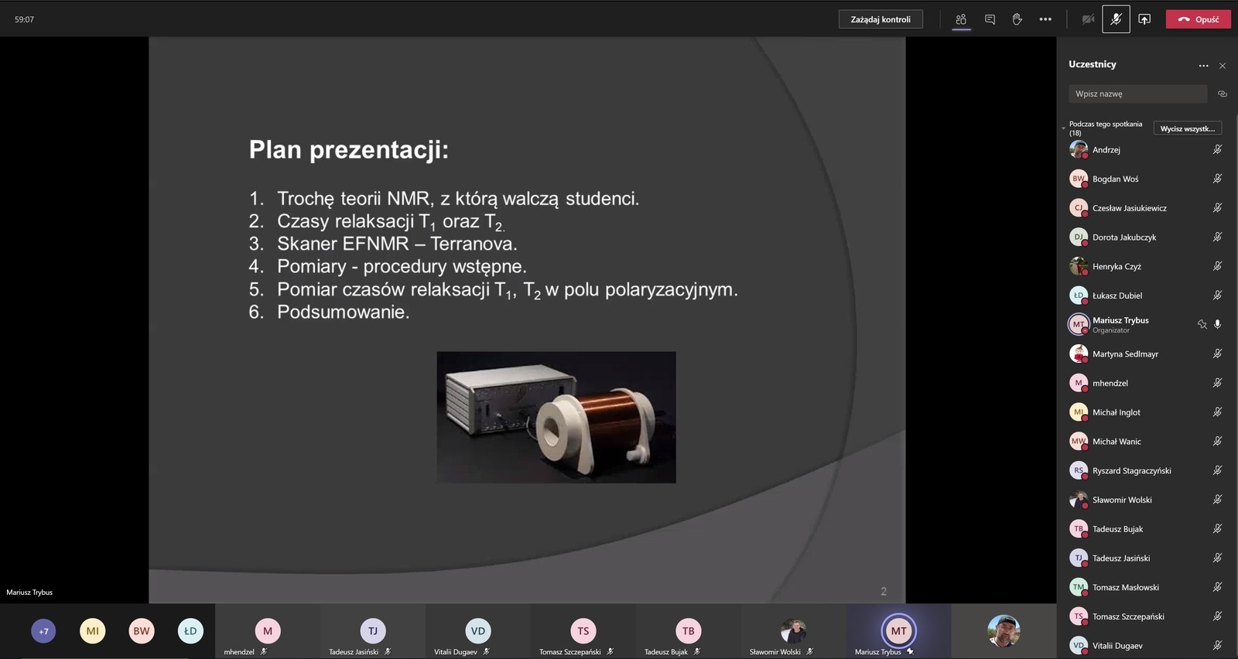This screenshot has width=1238, height=659.
Task: Collapse the "Podczas tego spotkania" section
Action: point(1064,128)
